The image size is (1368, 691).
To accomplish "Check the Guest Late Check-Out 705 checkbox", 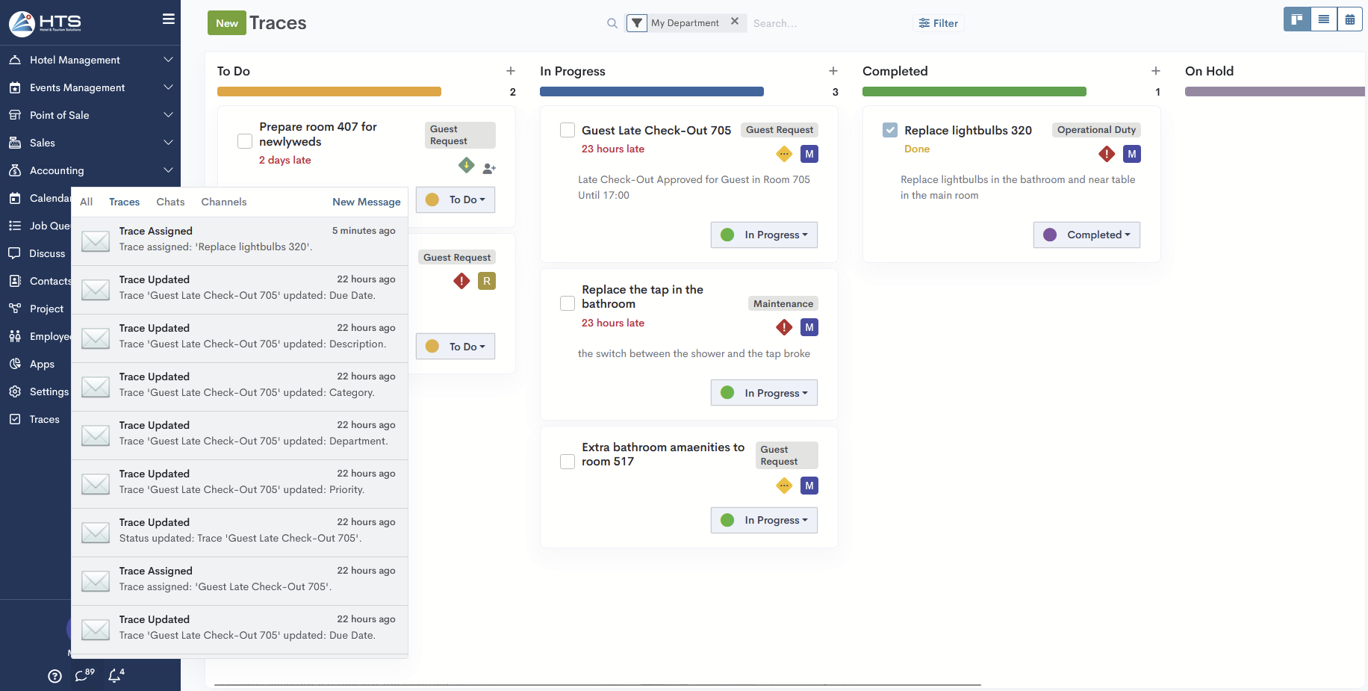I will 568,130.
